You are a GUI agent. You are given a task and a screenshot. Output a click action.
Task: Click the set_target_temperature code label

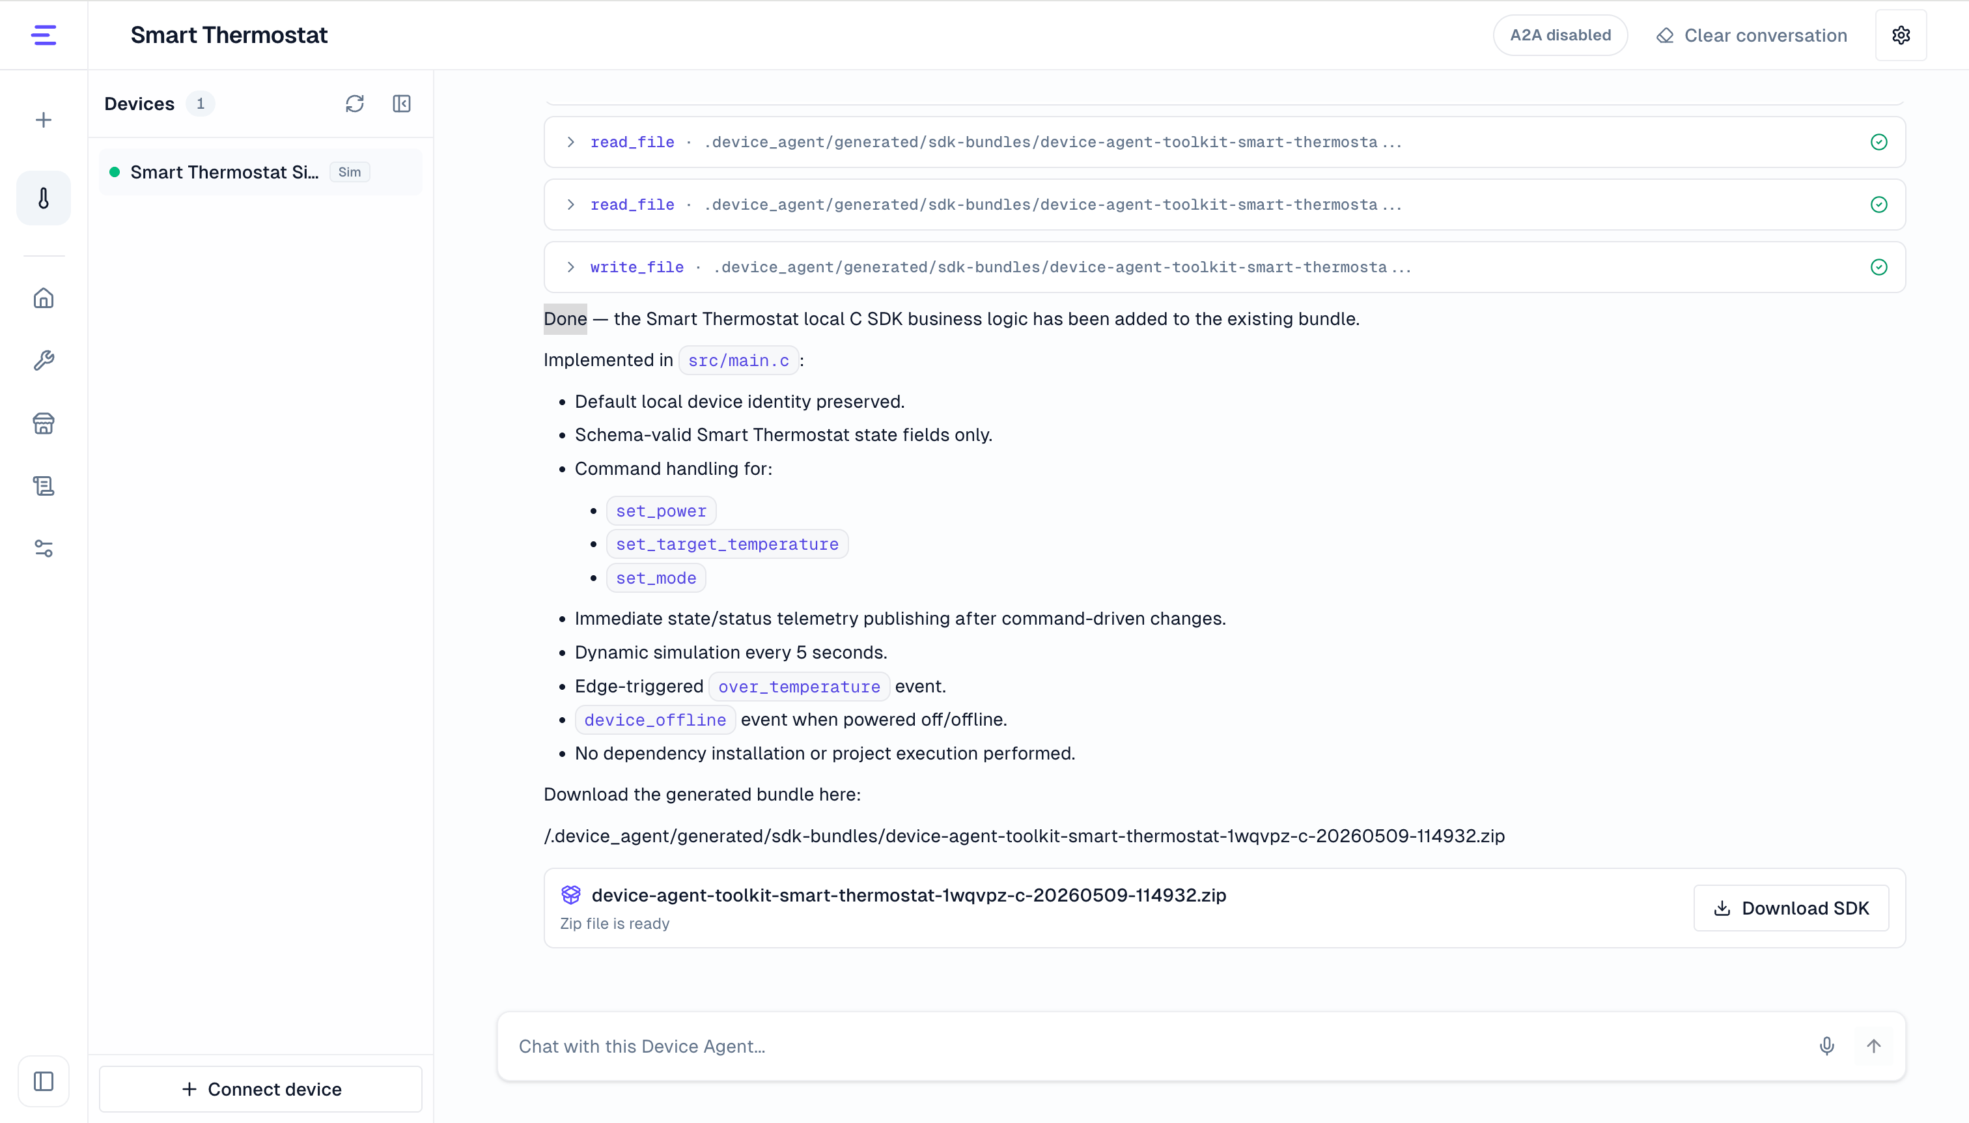click(x=727, y=544)
